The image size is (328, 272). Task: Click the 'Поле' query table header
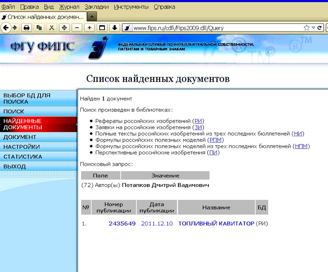point(100,176)
